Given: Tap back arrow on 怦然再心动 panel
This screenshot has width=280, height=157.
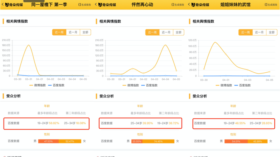Looking at the screenshot, I should point(96,4).
